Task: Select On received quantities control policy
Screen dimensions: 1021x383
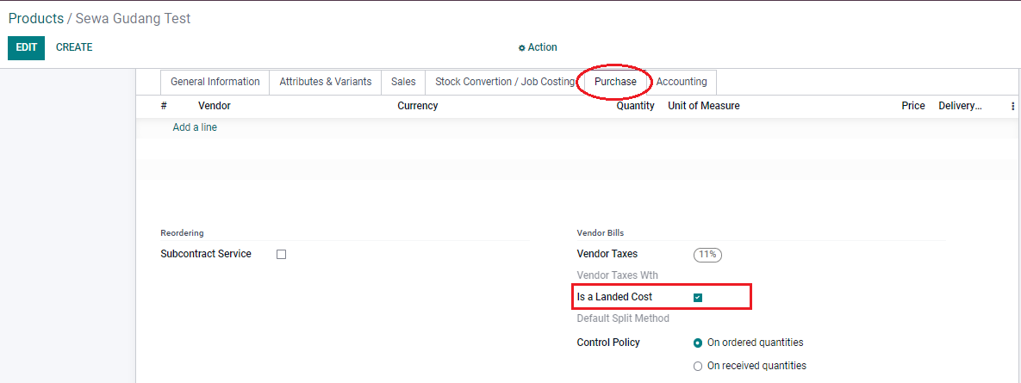Action: 698,366
